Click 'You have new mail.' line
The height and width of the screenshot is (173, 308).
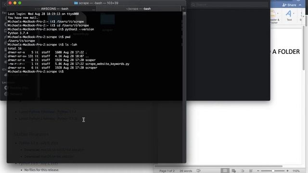pyautogui.click(x=23, y=18)
